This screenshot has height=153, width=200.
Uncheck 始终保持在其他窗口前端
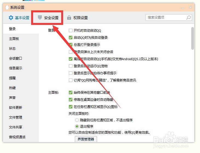click(70, 92)
